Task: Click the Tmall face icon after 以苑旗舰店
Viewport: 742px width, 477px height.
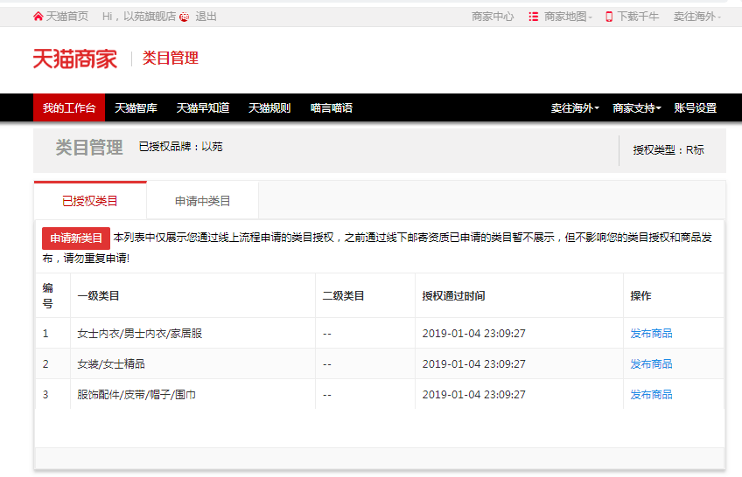Action: click(x=185, y=17)
